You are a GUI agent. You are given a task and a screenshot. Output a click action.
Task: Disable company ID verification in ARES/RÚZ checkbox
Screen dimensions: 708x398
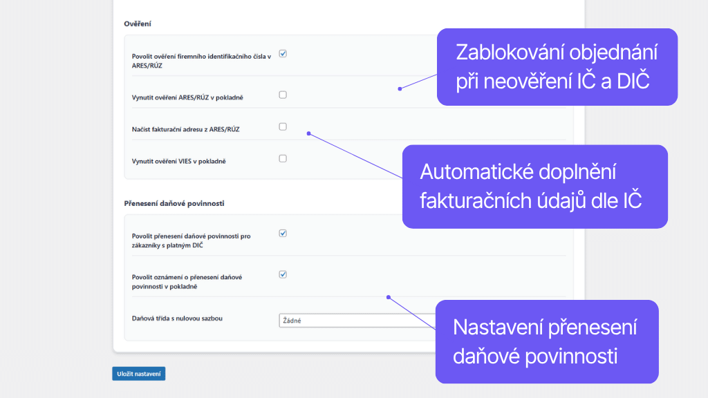283,54
